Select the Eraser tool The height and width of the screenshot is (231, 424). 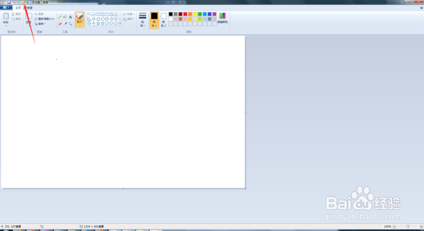60,24
